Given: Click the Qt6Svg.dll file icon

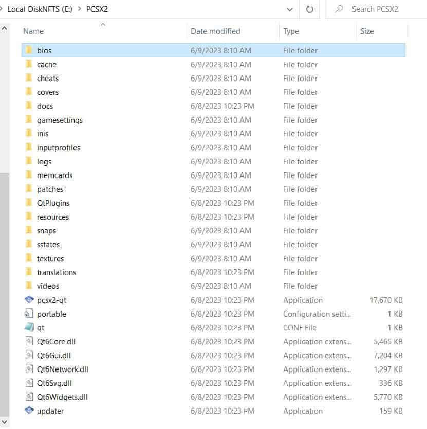Looking at the screenshot, I should (x=29, y=383).
